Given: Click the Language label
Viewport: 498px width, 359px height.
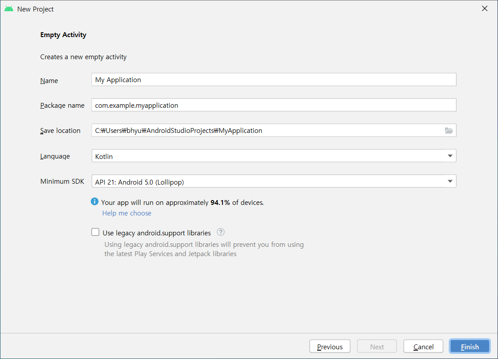Looking at the screenshot, I should point(55,156).
